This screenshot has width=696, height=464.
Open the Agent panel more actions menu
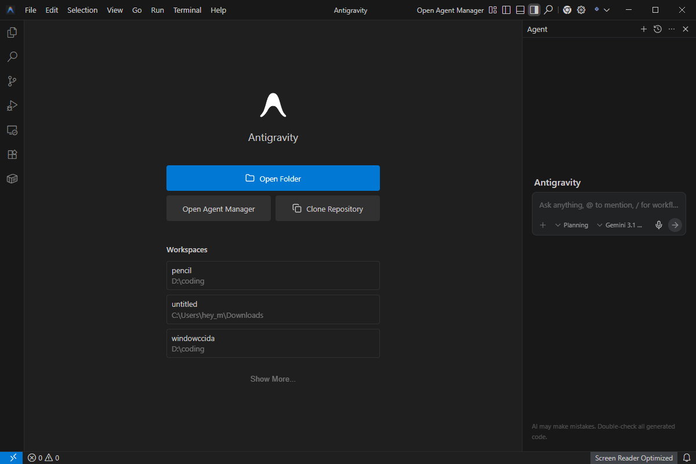click(x=672, y=29)
